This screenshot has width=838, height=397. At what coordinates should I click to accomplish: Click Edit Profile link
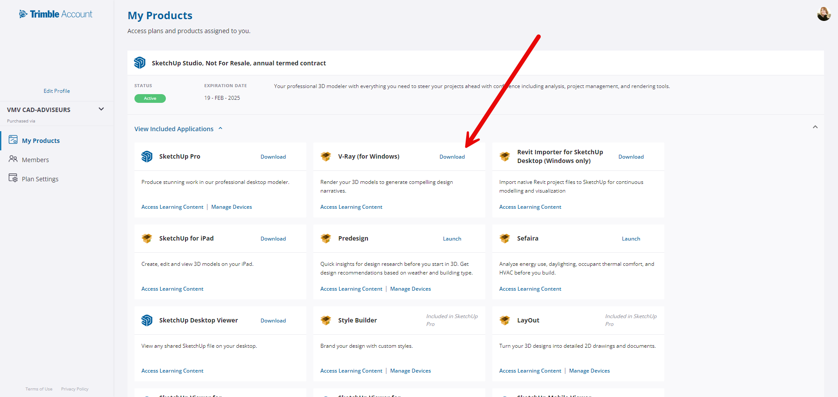[x=57, y=91]
